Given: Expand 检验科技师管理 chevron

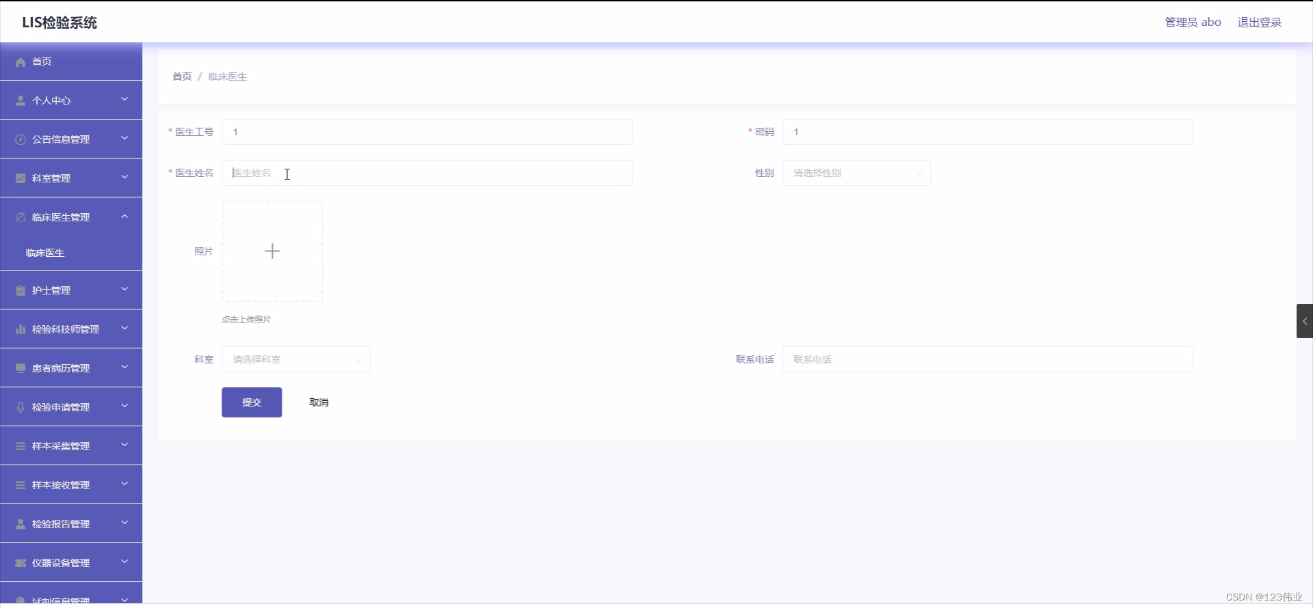Looking at the screenshot, I should pyautogui.click(x=124, y=328).
